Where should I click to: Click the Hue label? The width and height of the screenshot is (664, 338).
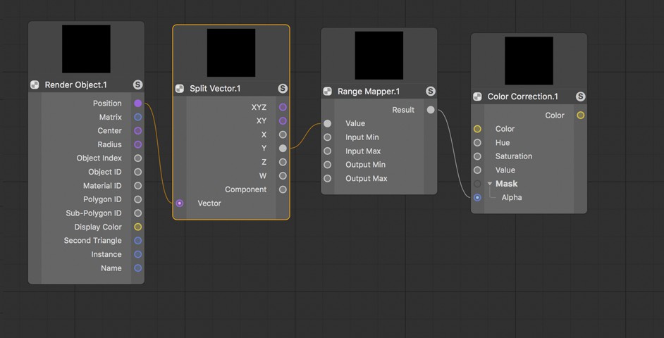(x=503, y=143)
